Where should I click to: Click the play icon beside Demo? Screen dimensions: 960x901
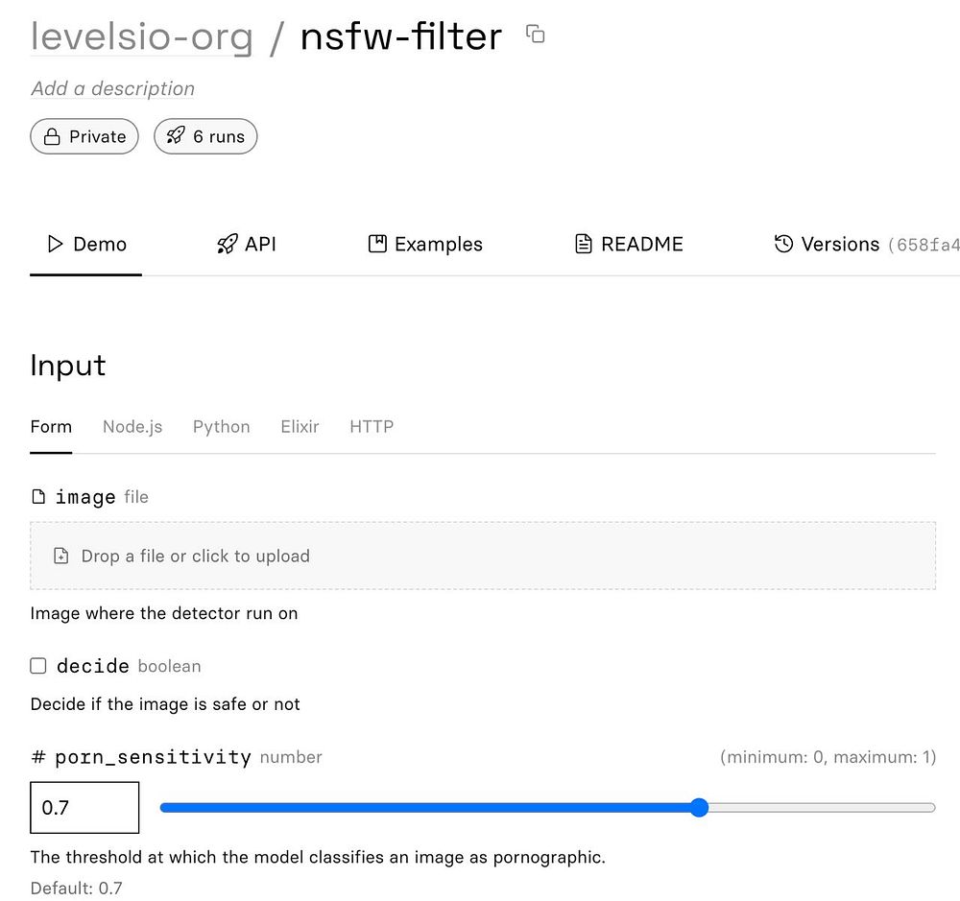[x=56, y=244]
